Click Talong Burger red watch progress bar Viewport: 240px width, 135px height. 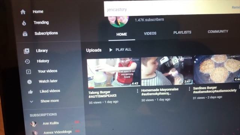click(x=91, y=88)
